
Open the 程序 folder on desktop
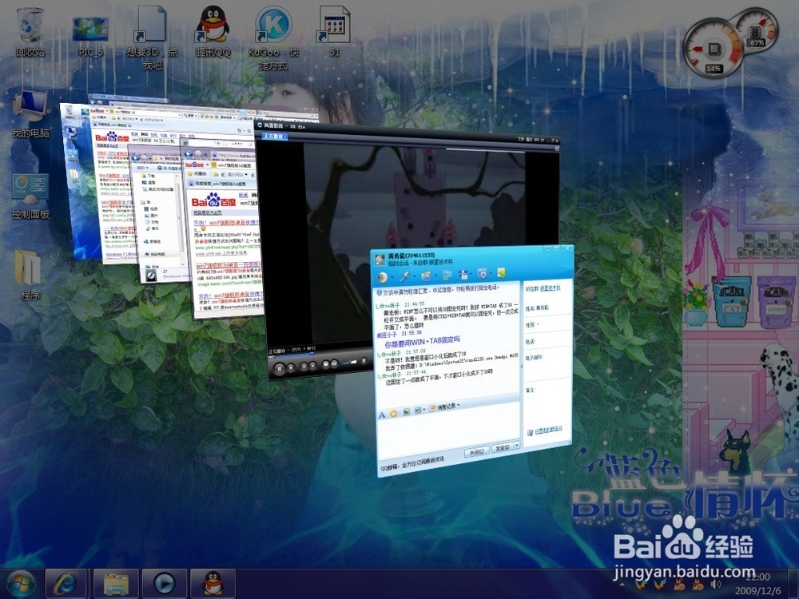[x=30, y=275]
